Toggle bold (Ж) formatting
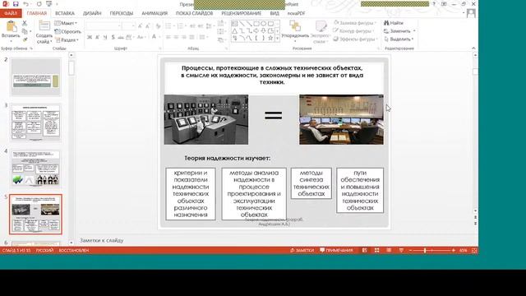526x296 pixels. [x=90, y=37]
